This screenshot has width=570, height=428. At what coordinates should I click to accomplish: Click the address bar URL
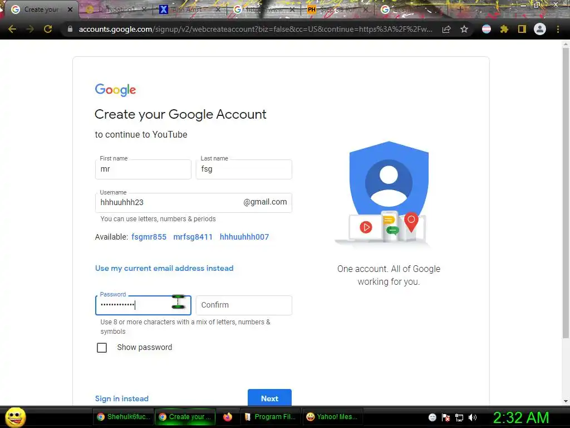click(255, 29)
